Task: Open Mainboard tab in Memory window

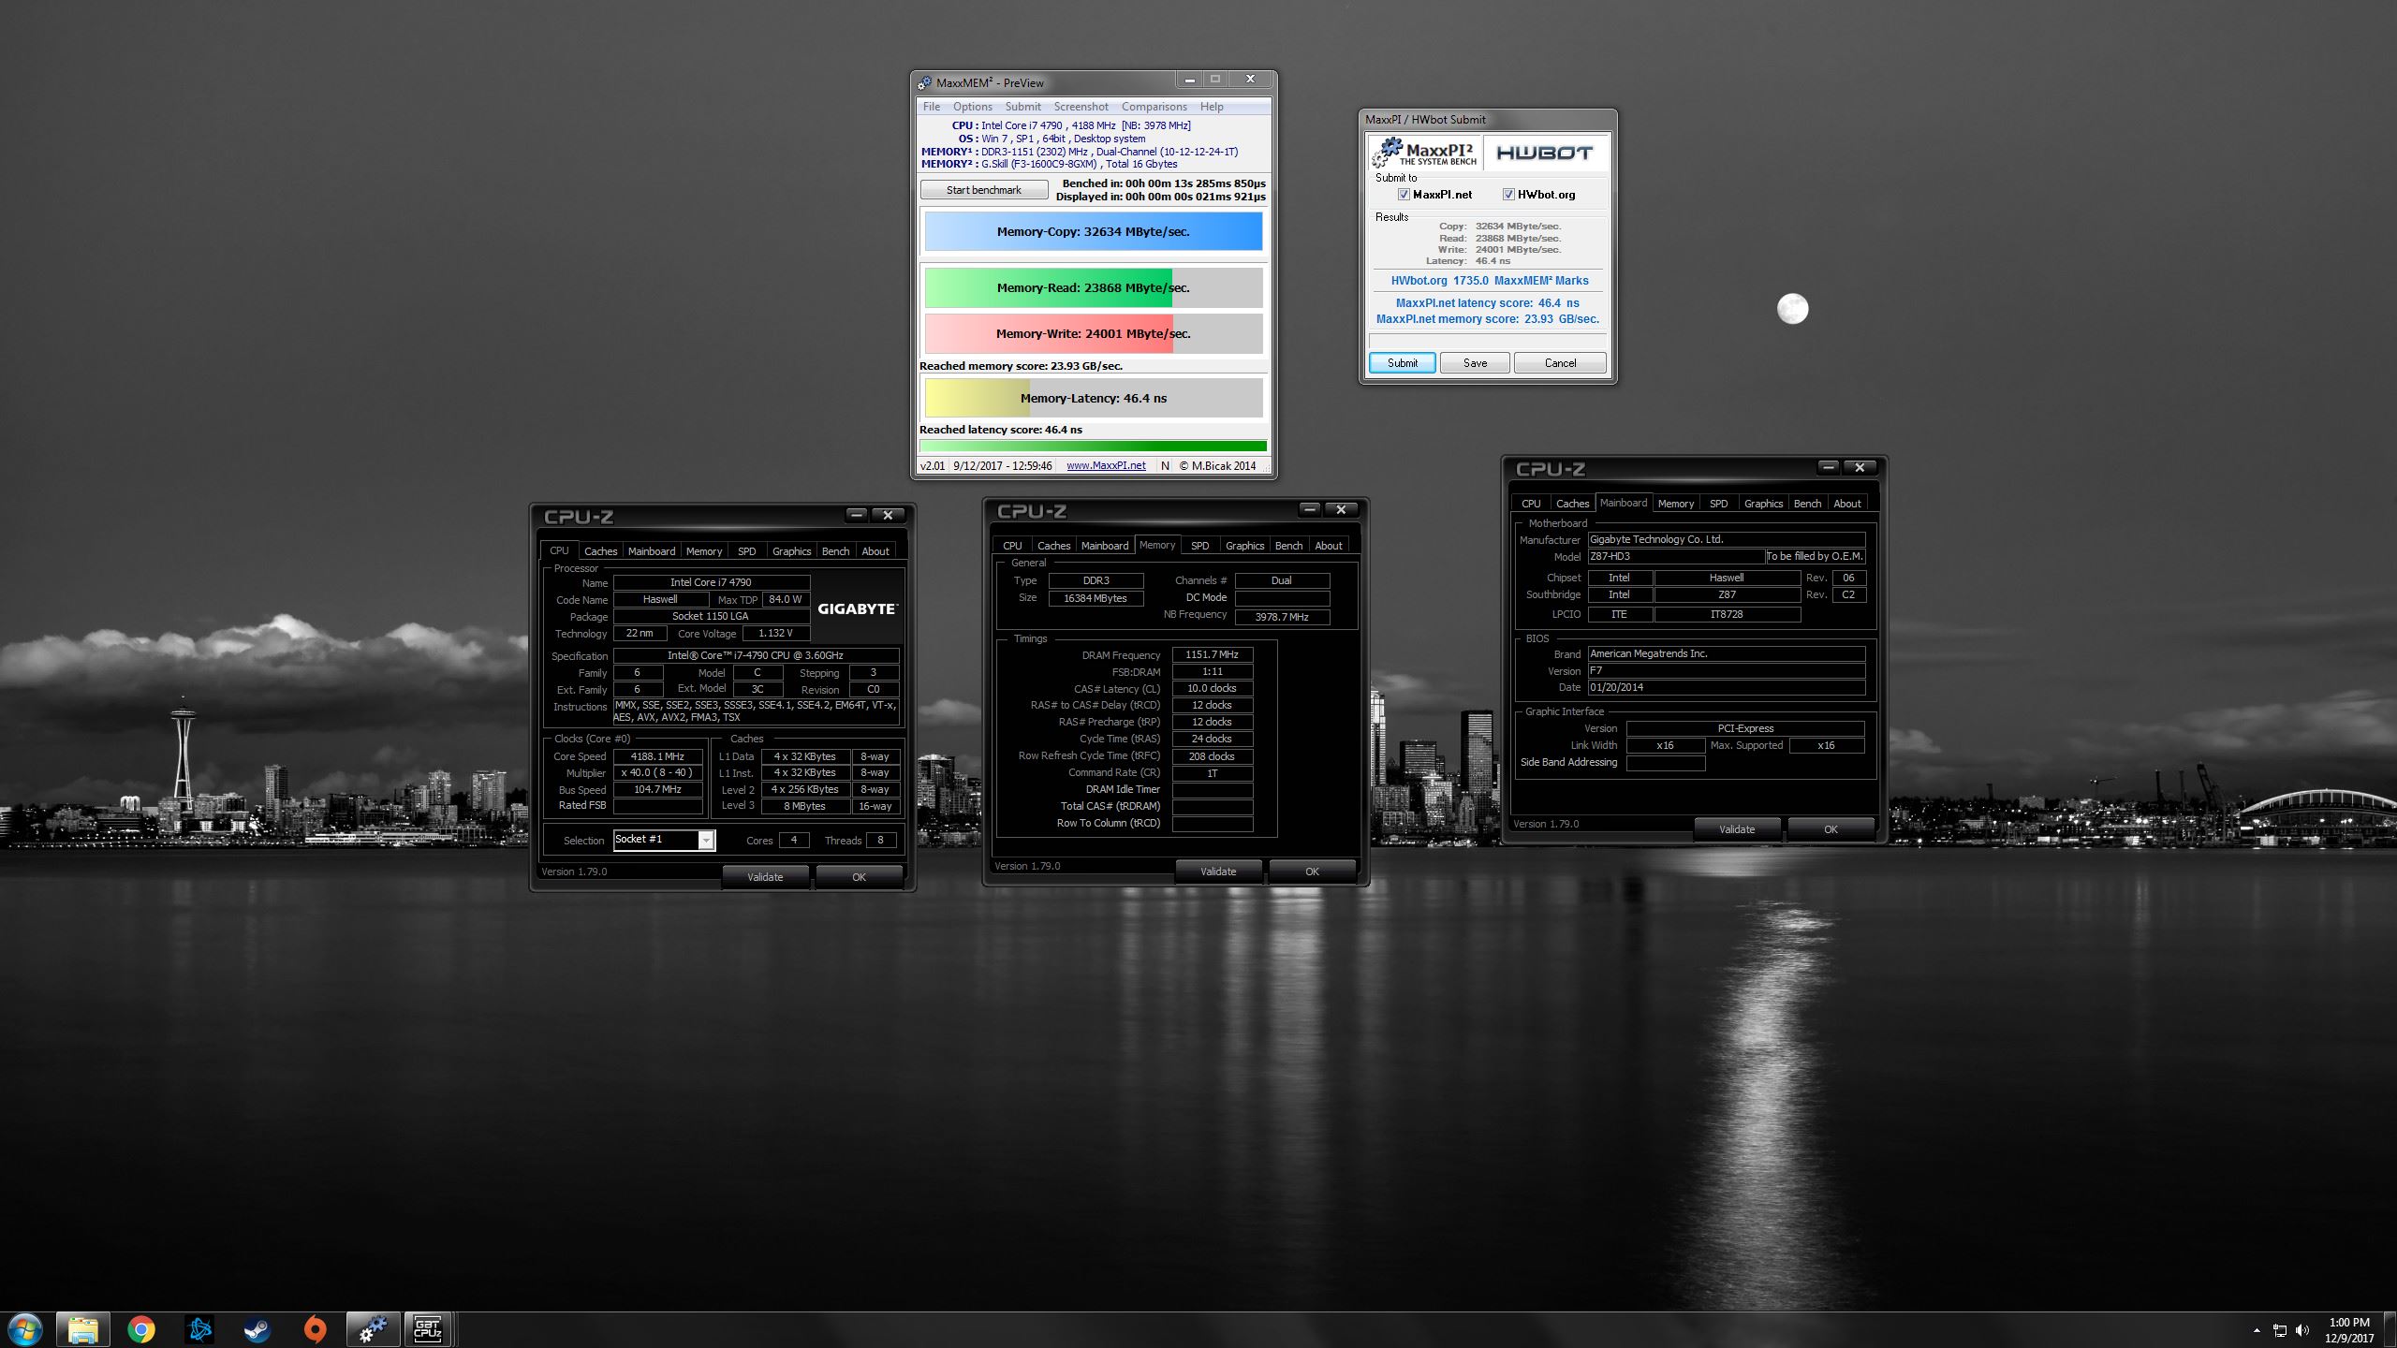Action: coord(1104,546)
